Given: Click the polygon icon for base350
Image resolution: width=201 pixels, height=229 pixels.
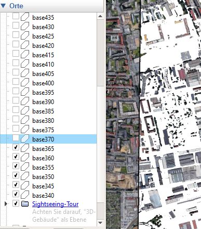Looking at the screenshot, I should (25, 176).
